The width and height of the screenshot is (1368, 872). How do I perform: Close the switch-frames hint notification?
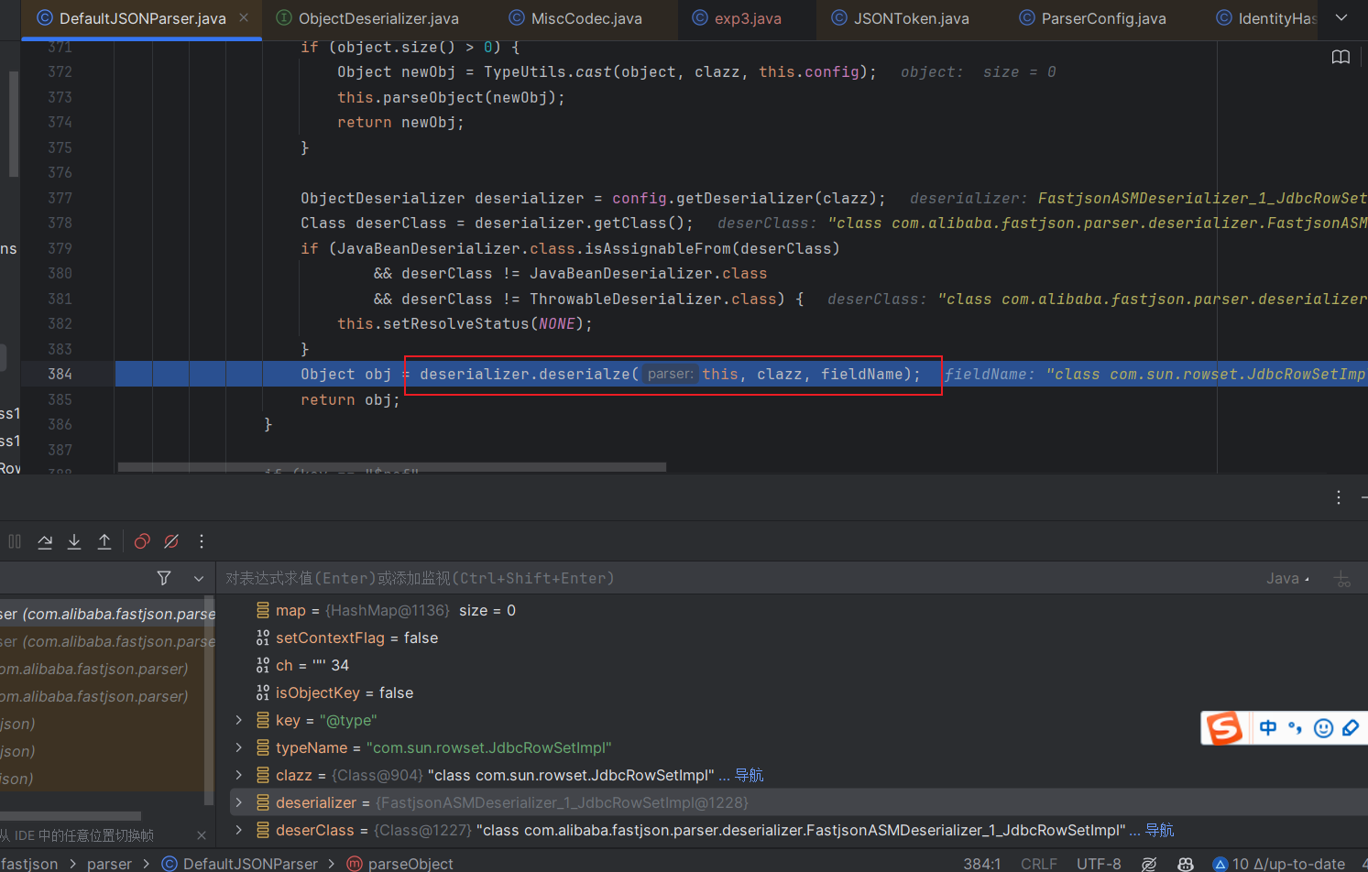point(202,835)
